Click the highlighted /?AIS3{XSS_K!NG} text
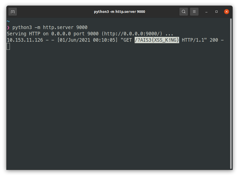 (157, 40)
